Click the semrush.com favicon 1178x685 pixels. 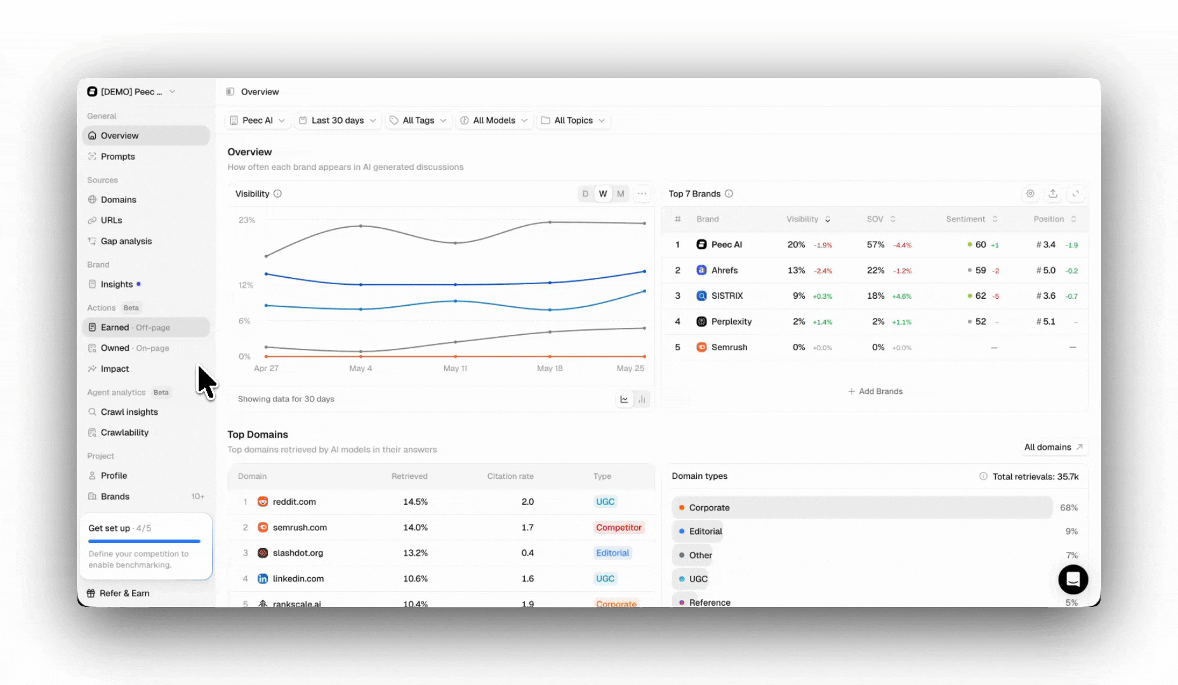coord(263,528)
